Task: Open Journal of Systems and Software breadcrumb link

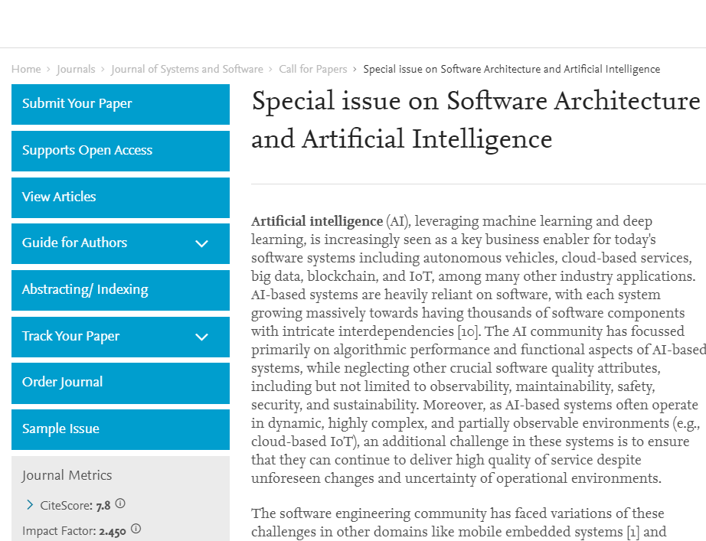Action: pyautogui.click(x=187, y=69)
